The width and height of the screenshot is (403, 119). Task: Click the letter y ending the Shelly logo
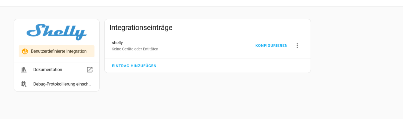click(81, 34)
